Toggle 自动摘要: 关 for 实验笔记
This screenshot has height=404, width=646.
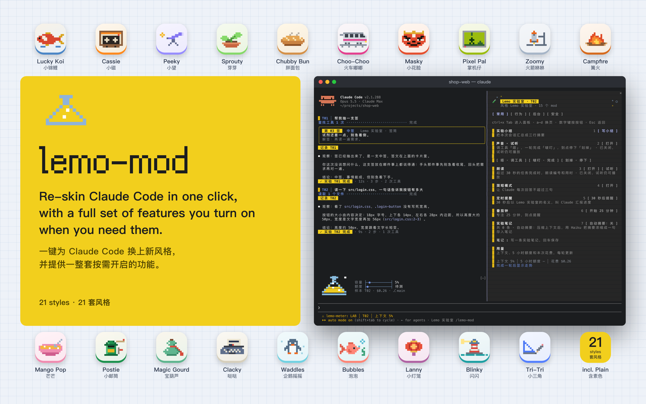pyautogui.click(x=602, y=224)
